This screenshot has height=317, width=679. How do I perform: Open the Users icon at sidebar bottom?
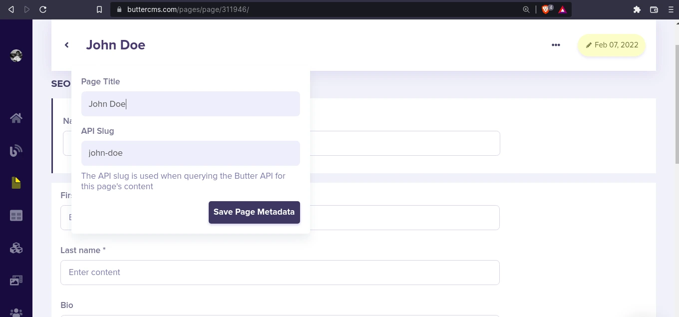pyautogui.click(x=16, y=313)
